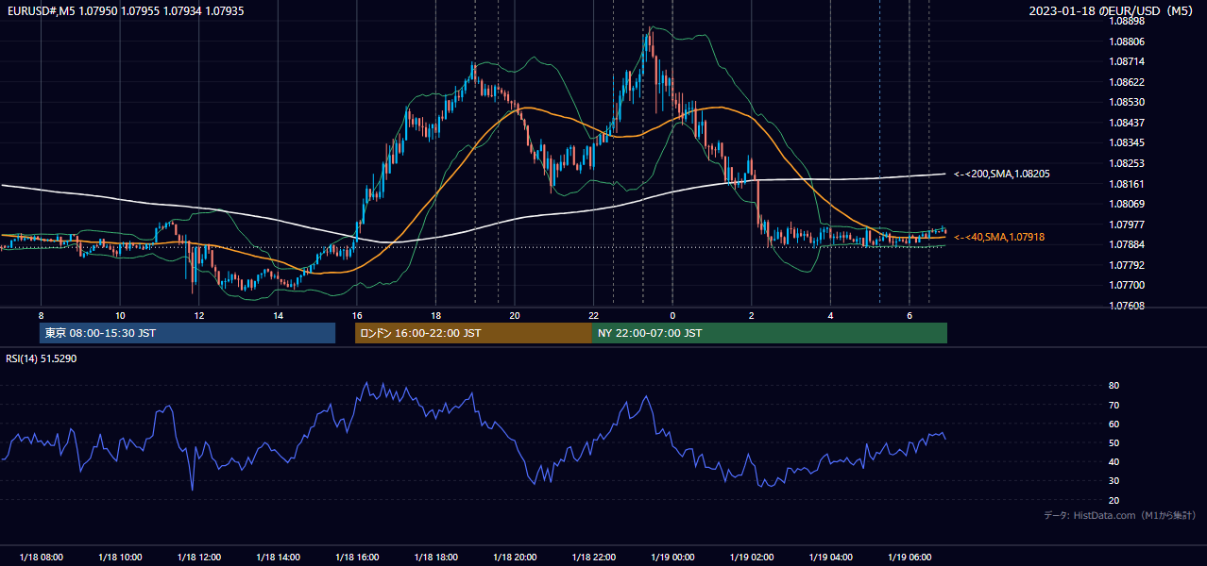
Task: Click RSI axis level 40
Action: point(1113,462)
